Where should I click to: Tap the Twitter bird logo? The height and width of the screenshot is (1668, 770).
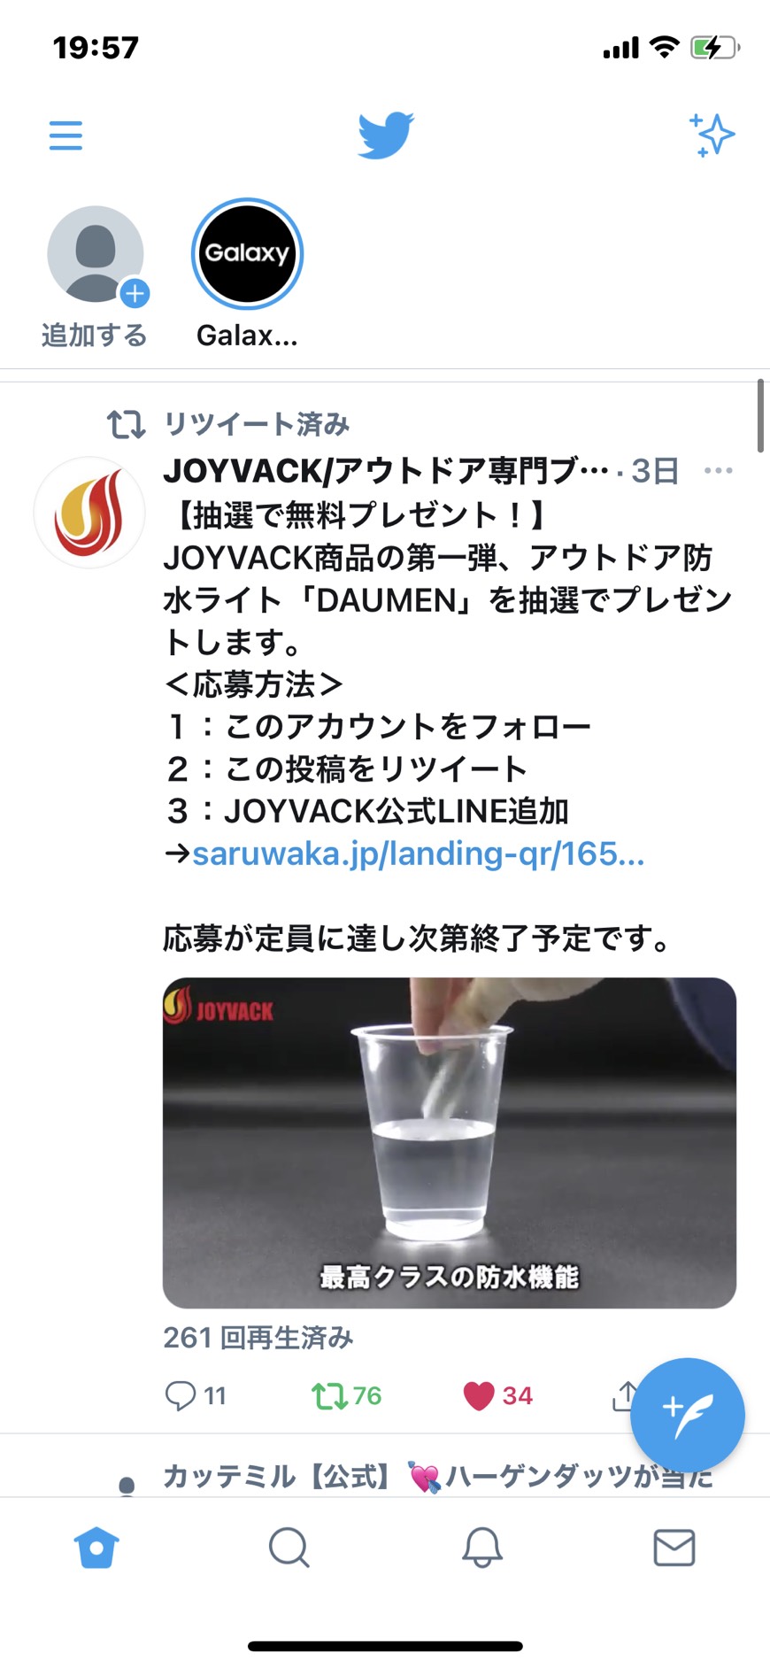click(386, 135)
